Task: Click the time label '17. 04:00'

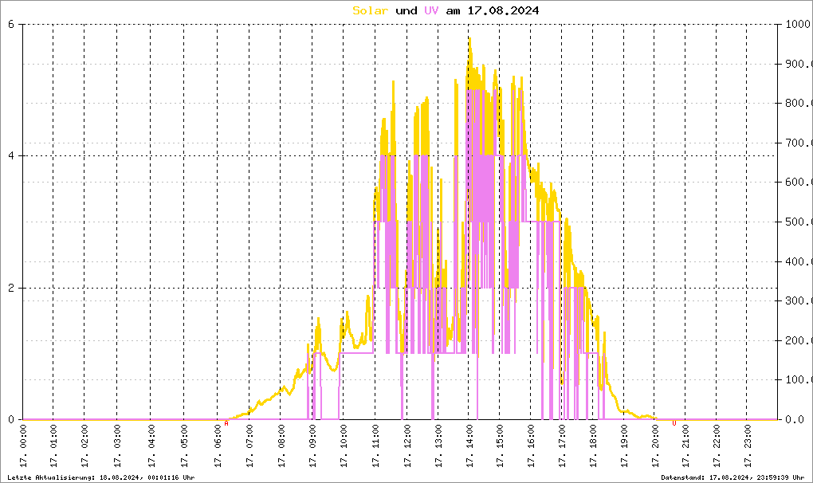Action: [x=151, y=446]
